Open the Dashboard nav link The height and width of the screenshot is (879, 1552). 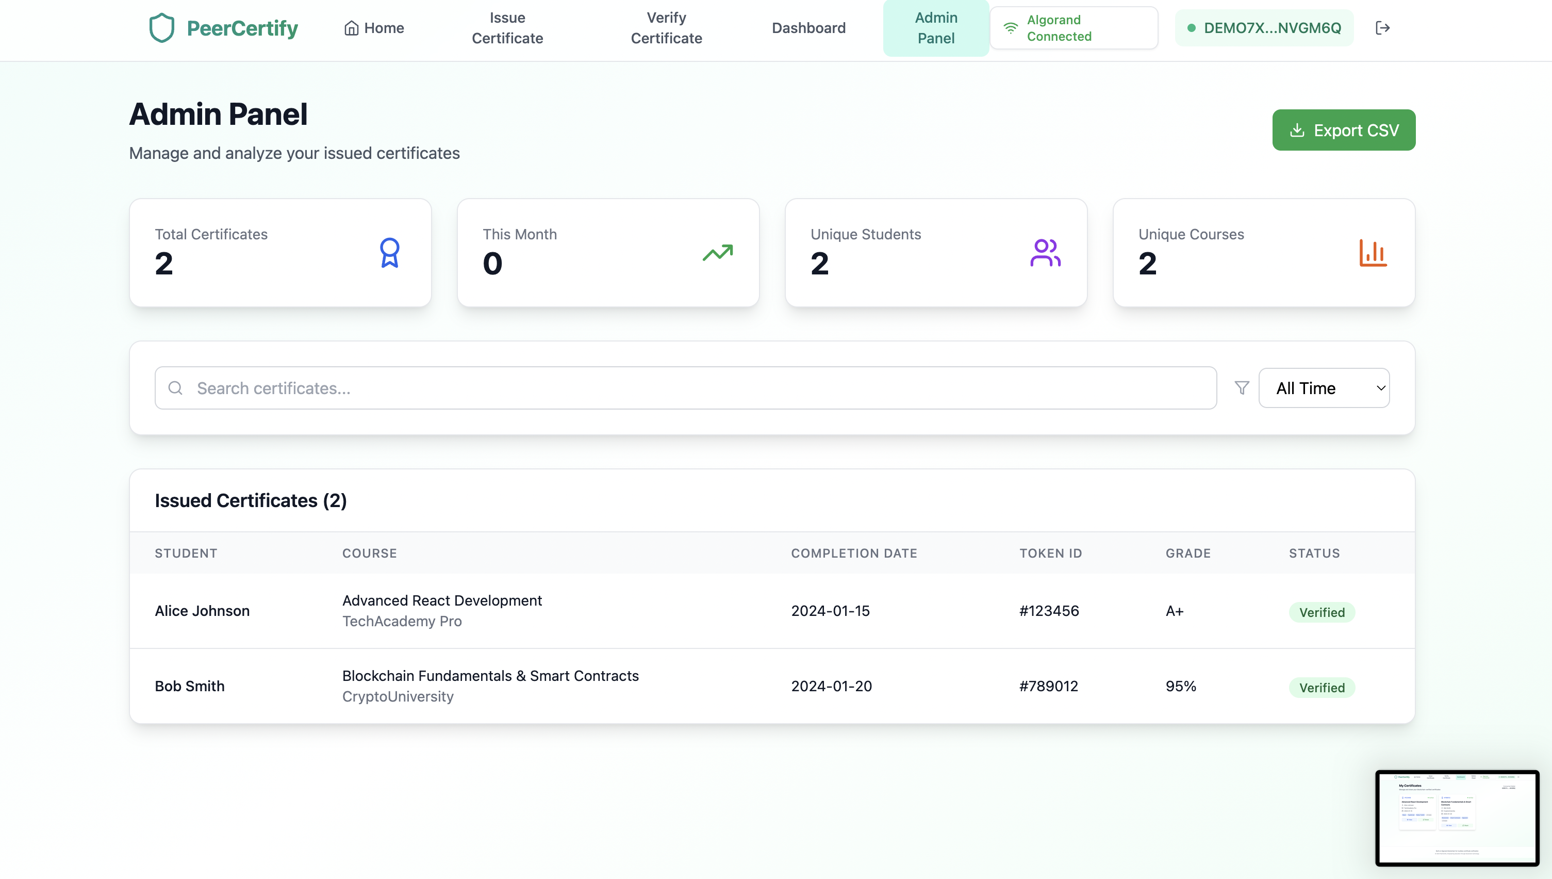pos(808,28)
